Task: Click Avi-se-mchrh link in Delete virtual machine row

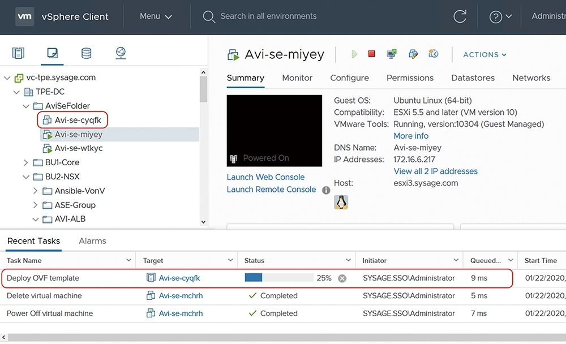Action: coord(181,296)
